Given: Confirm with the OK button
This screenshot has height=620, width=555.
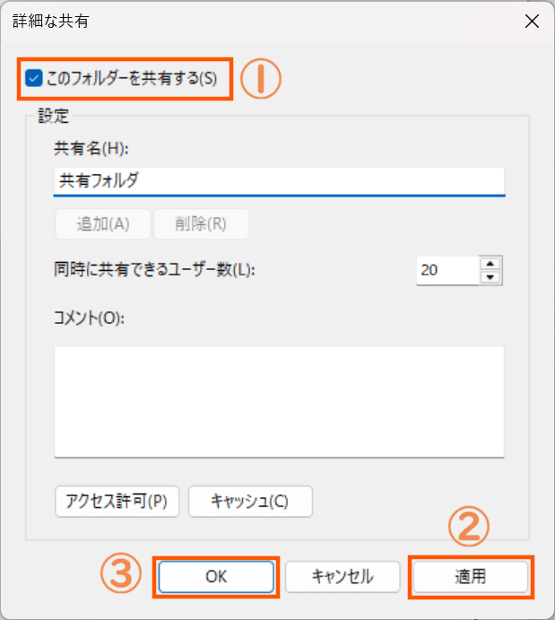Looking at the screenshot, I should tap(215, 576).
